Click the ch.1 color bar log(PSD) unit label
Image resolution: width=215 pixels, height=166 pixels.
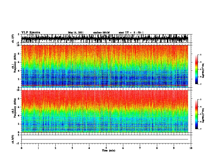click(x=203, y=71)
